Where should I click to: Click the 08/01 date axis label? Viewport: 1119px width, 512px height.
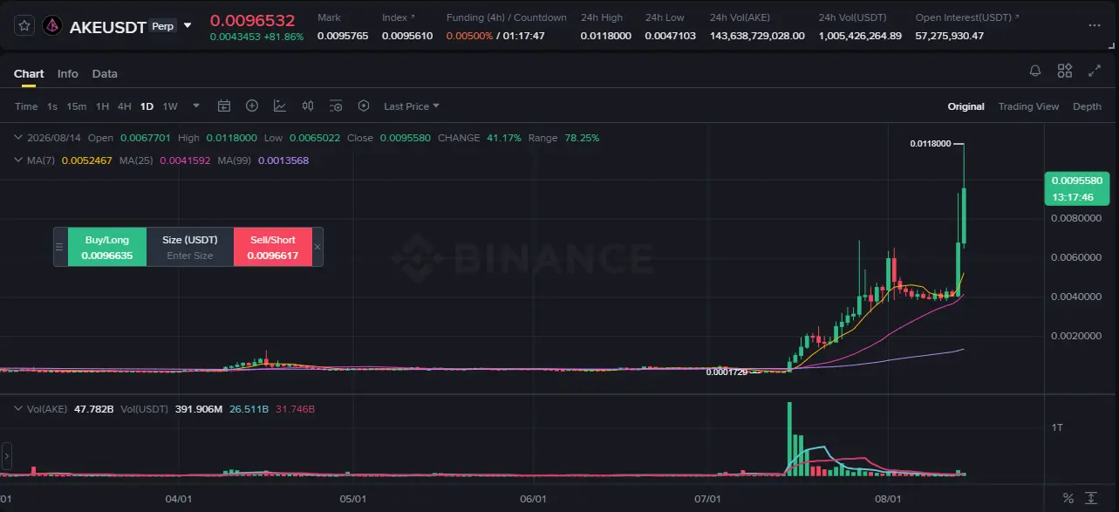[x=888, y=500]
